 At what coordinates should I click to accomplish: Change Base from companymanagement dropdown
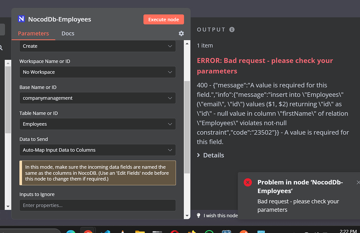click(97, 98)
